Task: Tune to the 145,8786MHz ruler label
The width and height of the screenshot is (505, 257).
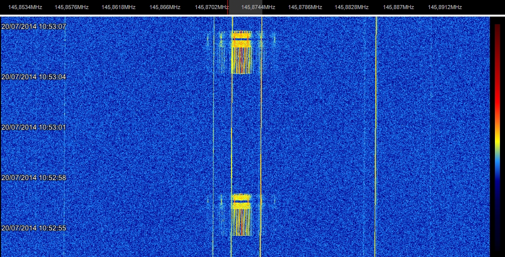Action: 305,8
